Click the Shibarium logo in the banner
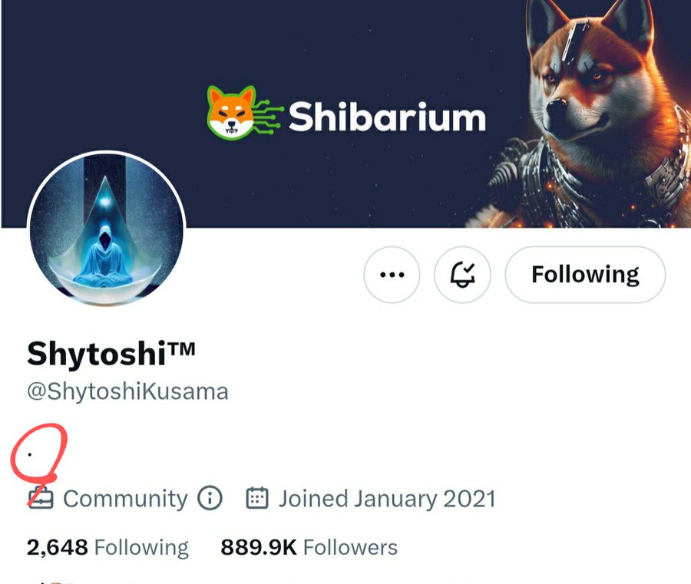 [x=346, y=113]
